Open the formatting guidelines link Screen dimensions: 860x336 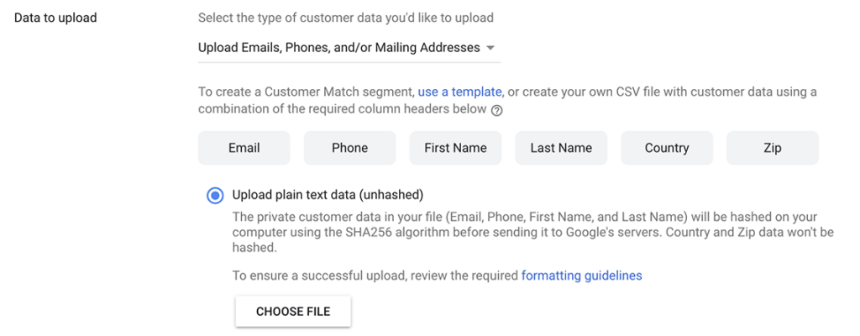coord(581,276)
